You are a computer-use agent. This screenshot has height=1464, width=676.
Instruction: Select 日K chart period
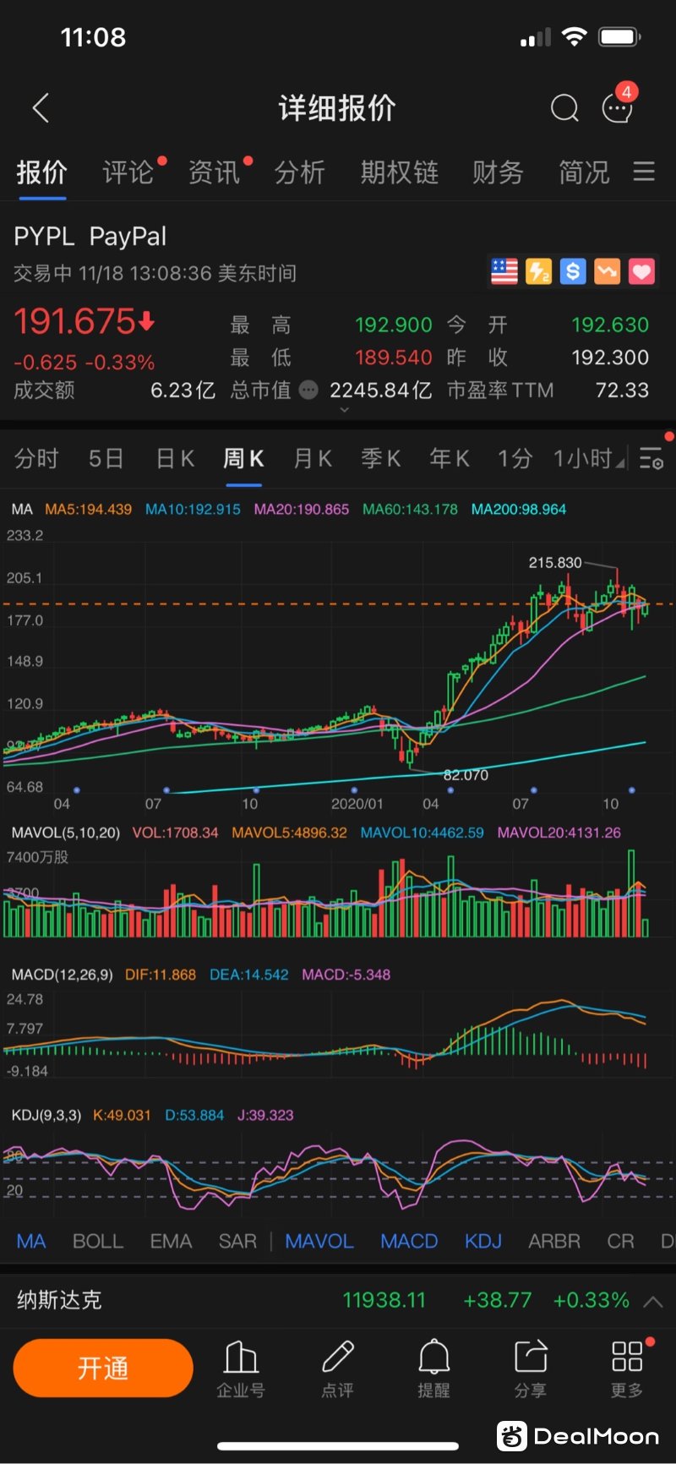pos(176,459)
